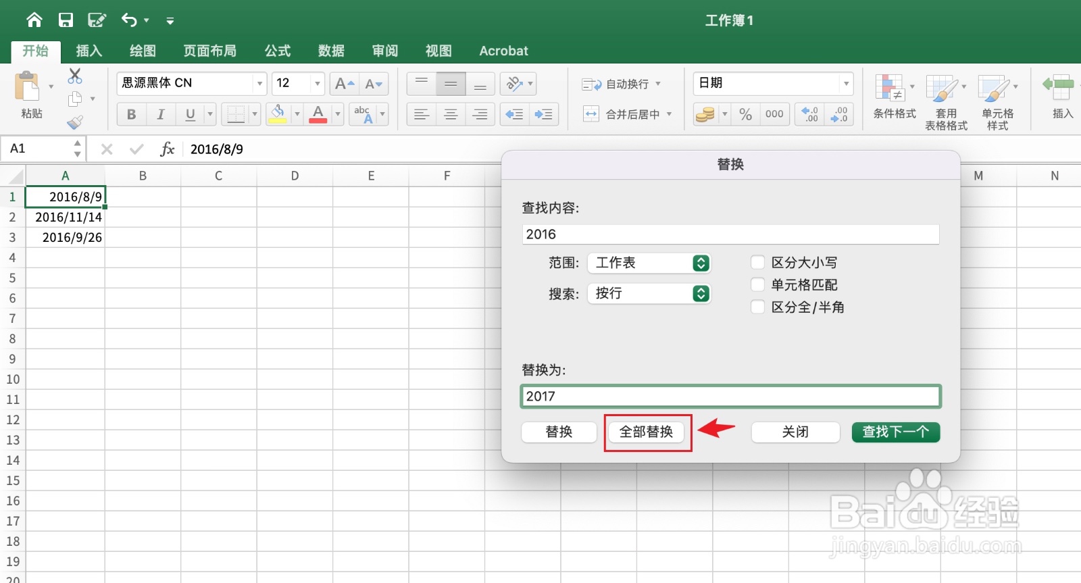Click the 查找内容 field containing 2016
This screenshot has height=583, width=1081.
pyautogui.click(x=730, y=234)
